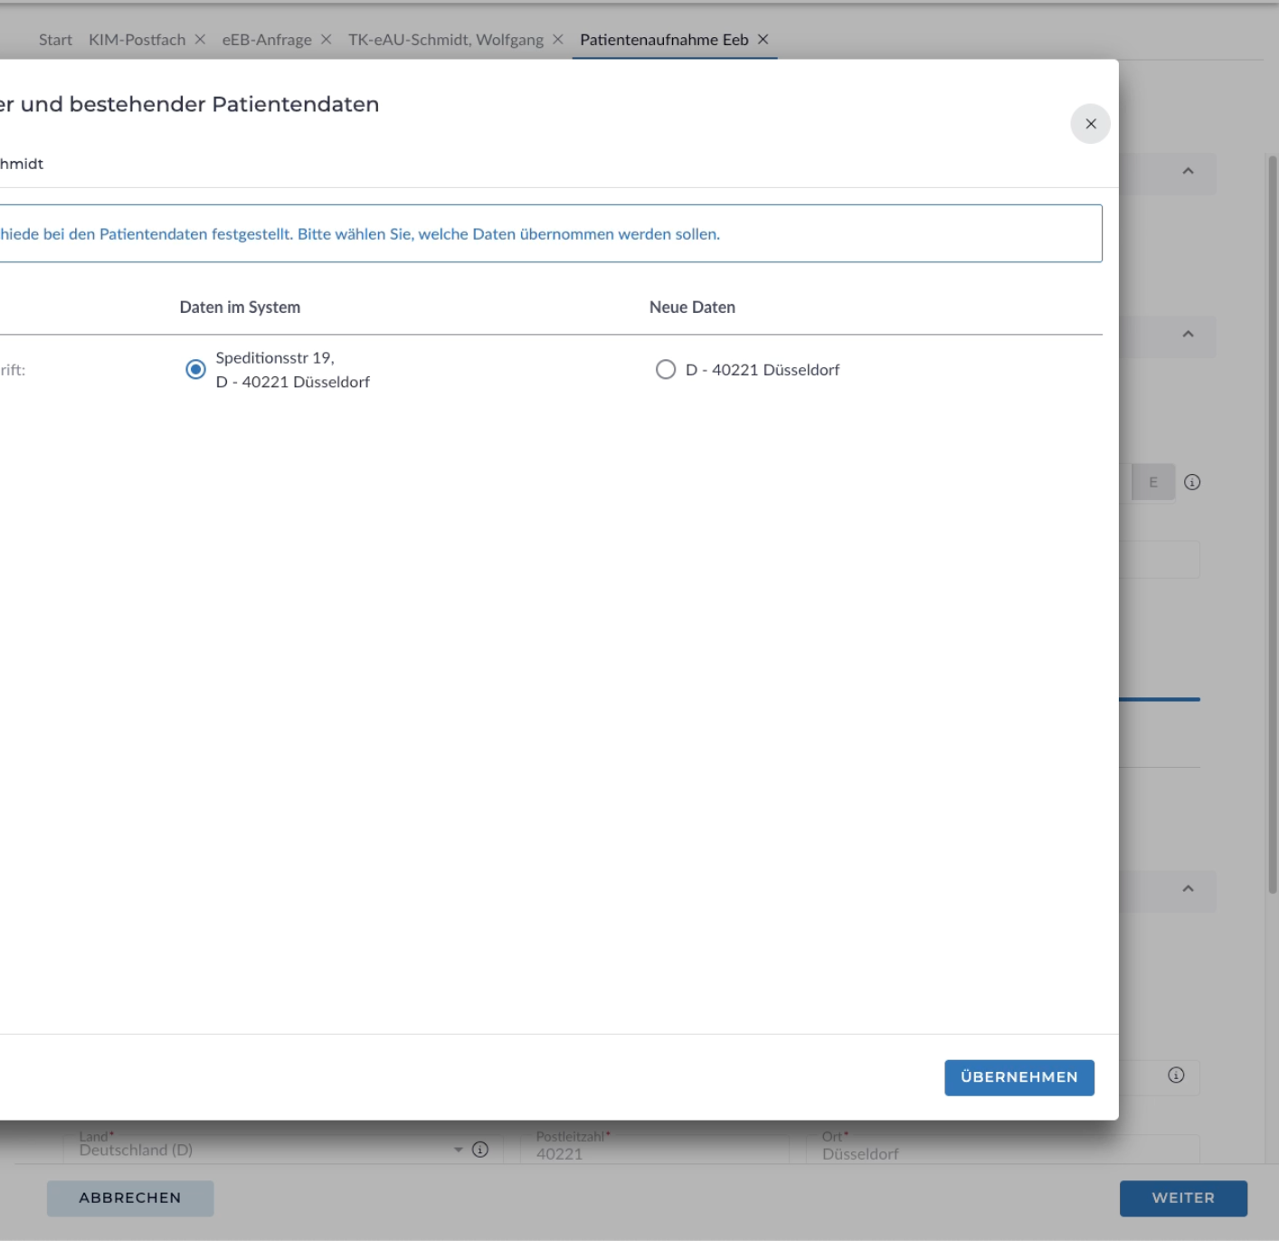Close the KIM-Postfach tab
This screenshot has width=1279, height=1241.
point(200,40)
